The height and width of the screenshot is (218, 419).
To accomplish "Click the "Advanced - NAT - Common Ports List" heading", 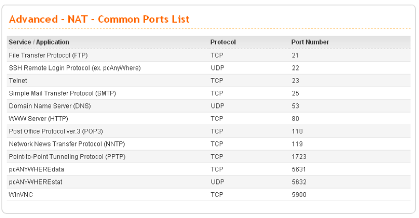I will click(x=99, y=19).
